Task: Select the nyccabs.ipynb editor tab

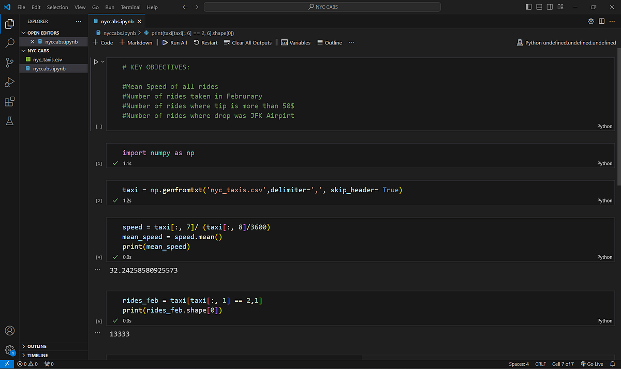Action: pos(117,21)
